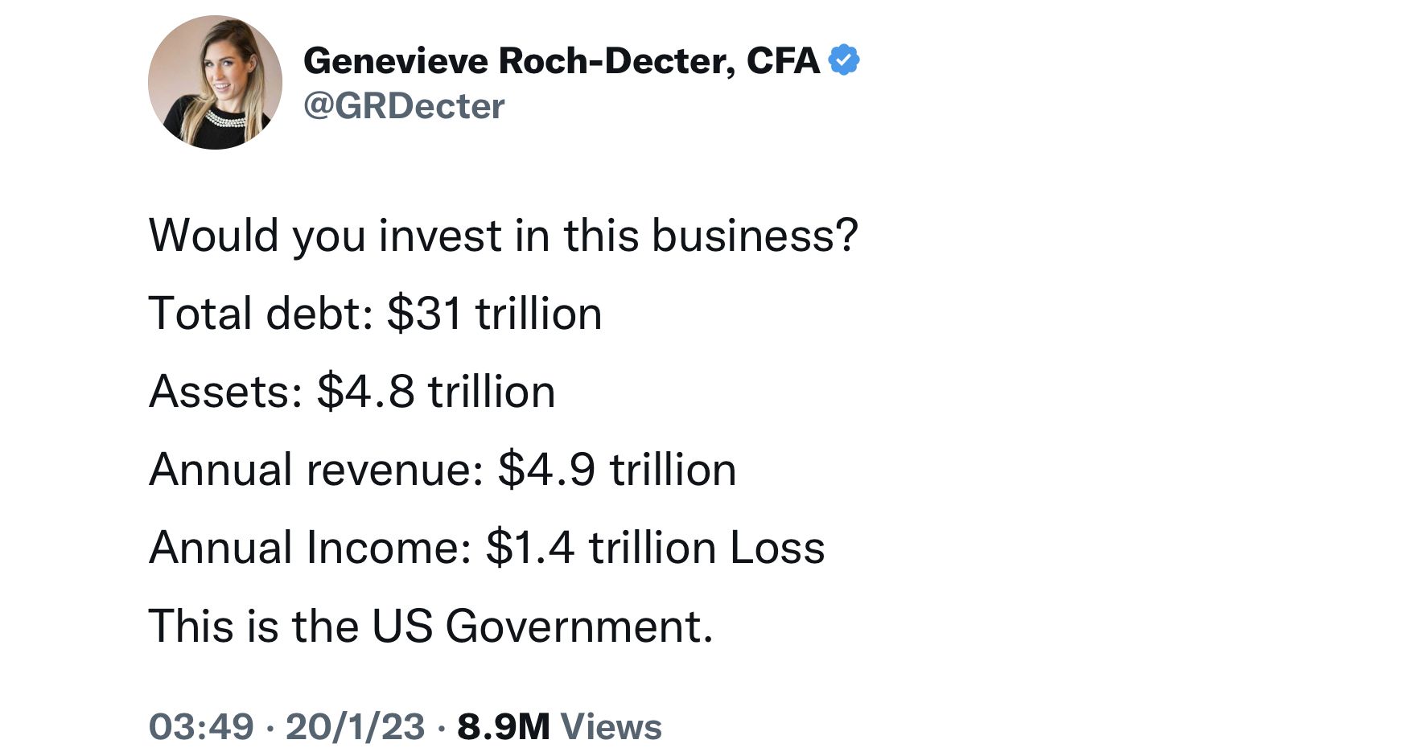The width and height of the screenshot is (1416, 748).
Task: Select the 'Annual revenue' label text
Action: tap(316, 470)
